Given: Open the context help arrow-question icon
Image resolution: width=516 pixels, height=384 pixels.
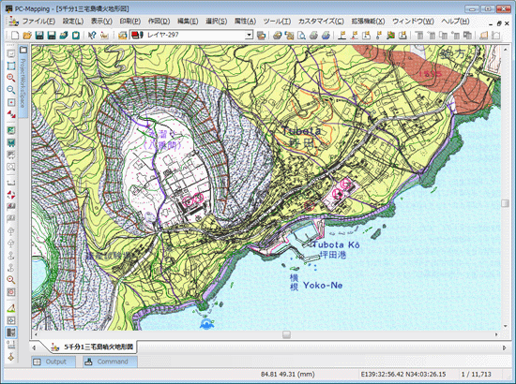Looking at the screenshot, I should (92, 36).
